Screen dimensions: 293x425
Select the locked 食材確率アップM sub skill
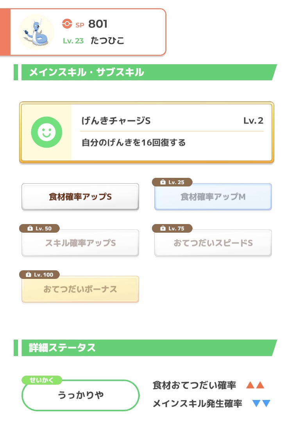tap(213, 197)
